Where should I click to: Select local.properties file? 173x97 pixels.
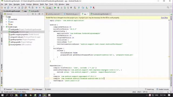(x=20, y=45)
